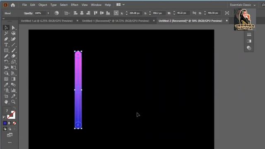Select the Column Graph tool
This screenshot has width=265, height=149.
tap(13, 90)
